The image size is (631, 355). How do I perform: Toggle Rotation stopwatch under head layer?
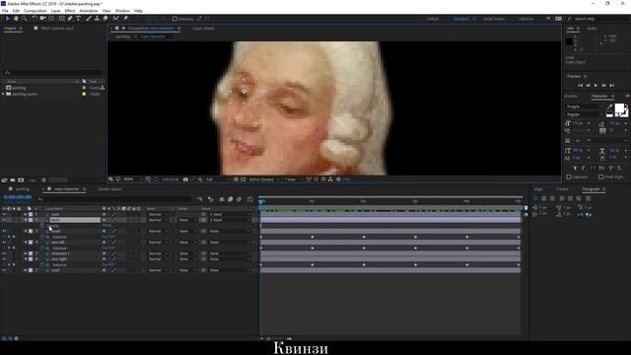42,237
